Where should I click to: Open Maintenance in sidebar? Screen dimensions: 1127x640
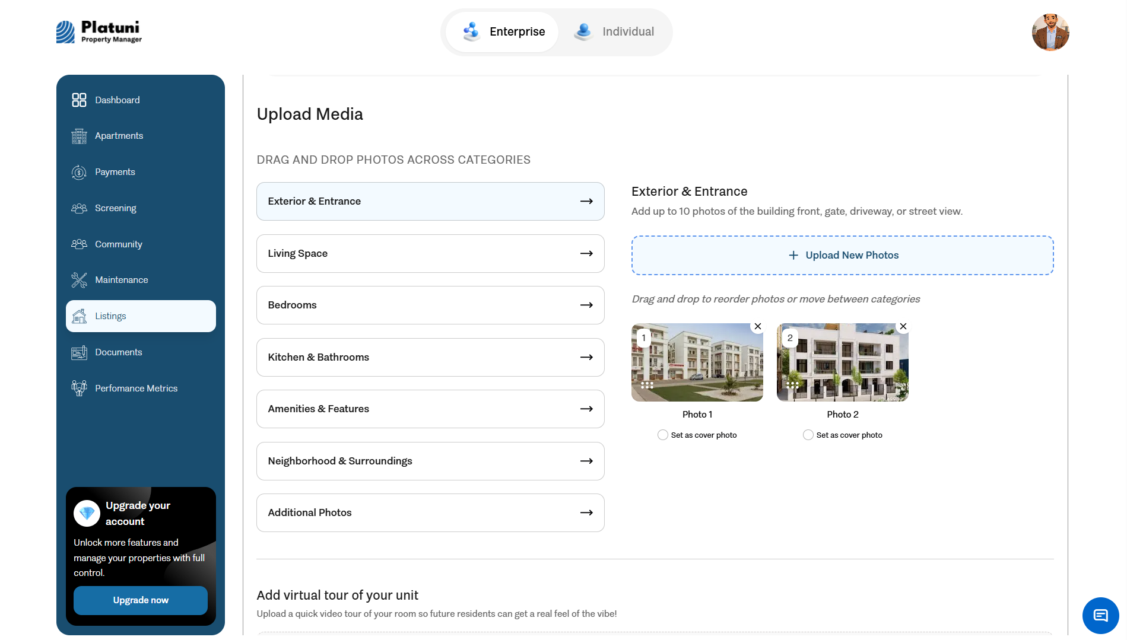tap(141, 280)
